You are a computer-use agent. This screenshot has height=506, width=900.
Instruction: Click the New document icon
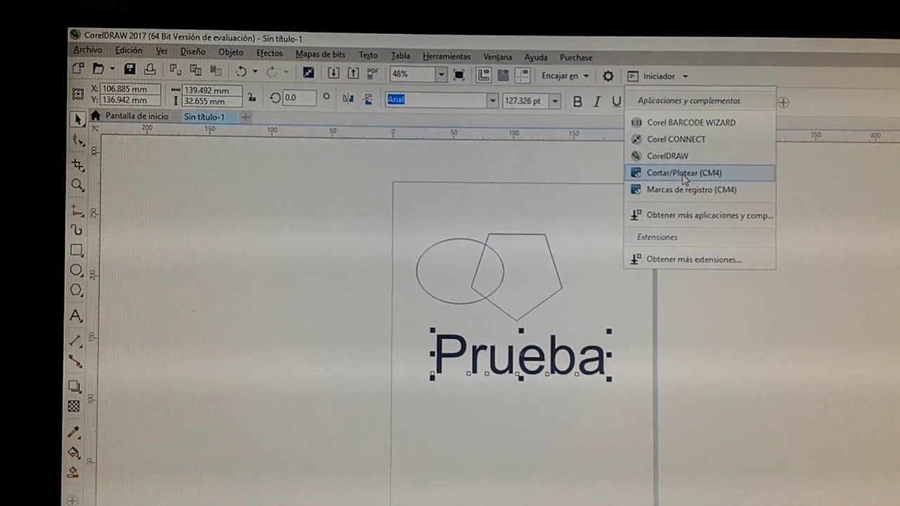click(x=78, y=69)
